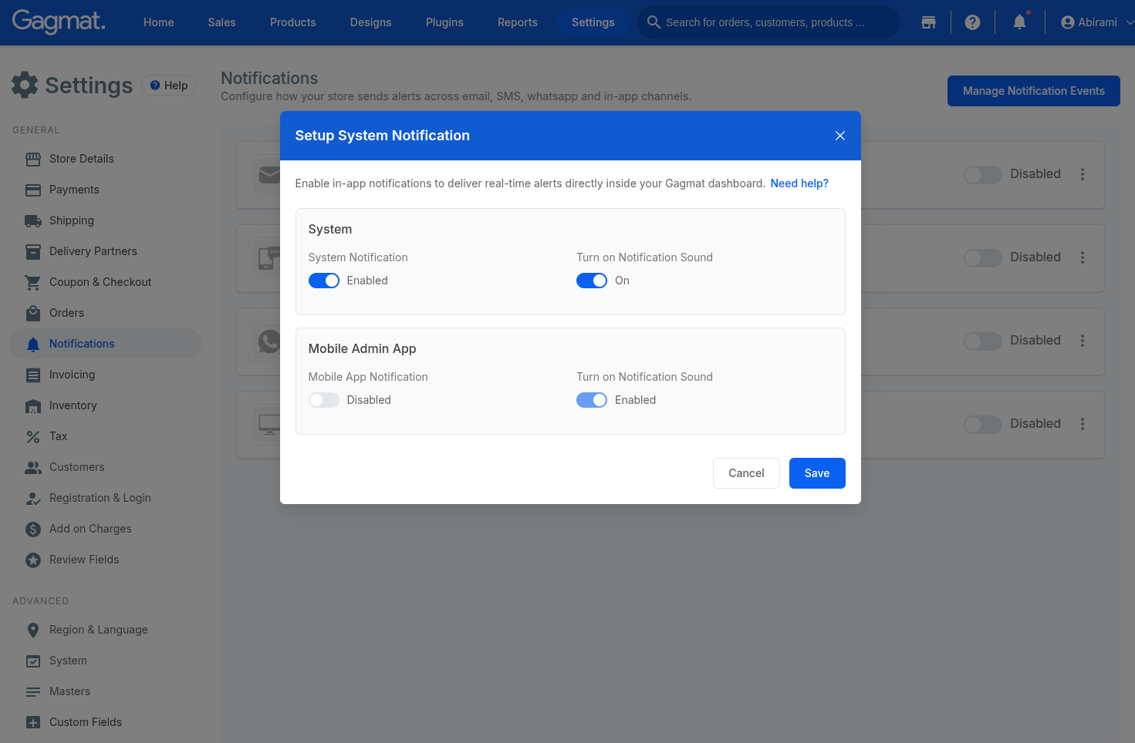Cancel the notification setup dialog

click(x=746, y=473)
